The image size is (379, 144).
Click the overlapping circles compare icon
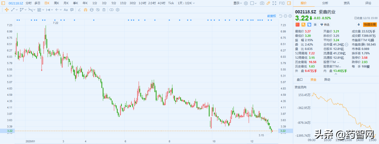click(x=111, y=10)
